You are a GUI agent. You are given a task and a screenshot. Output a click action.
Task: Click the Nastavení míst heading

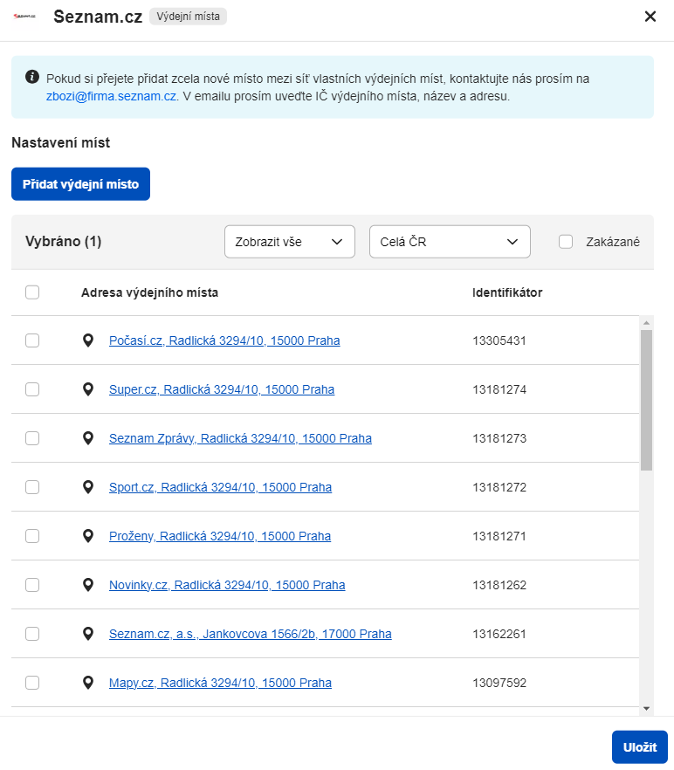point(60,142)
